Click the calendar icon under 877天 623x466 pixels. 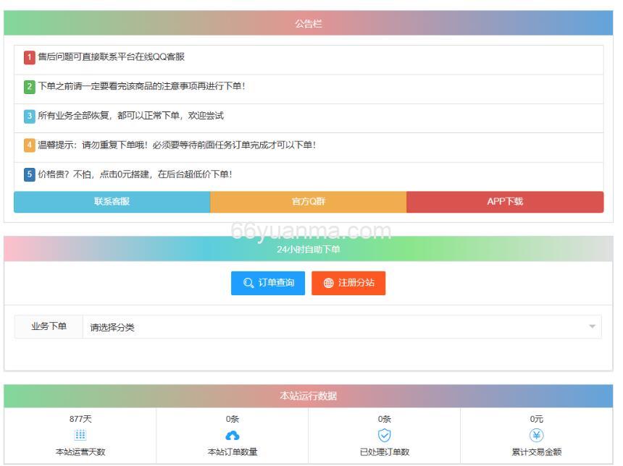80,435
